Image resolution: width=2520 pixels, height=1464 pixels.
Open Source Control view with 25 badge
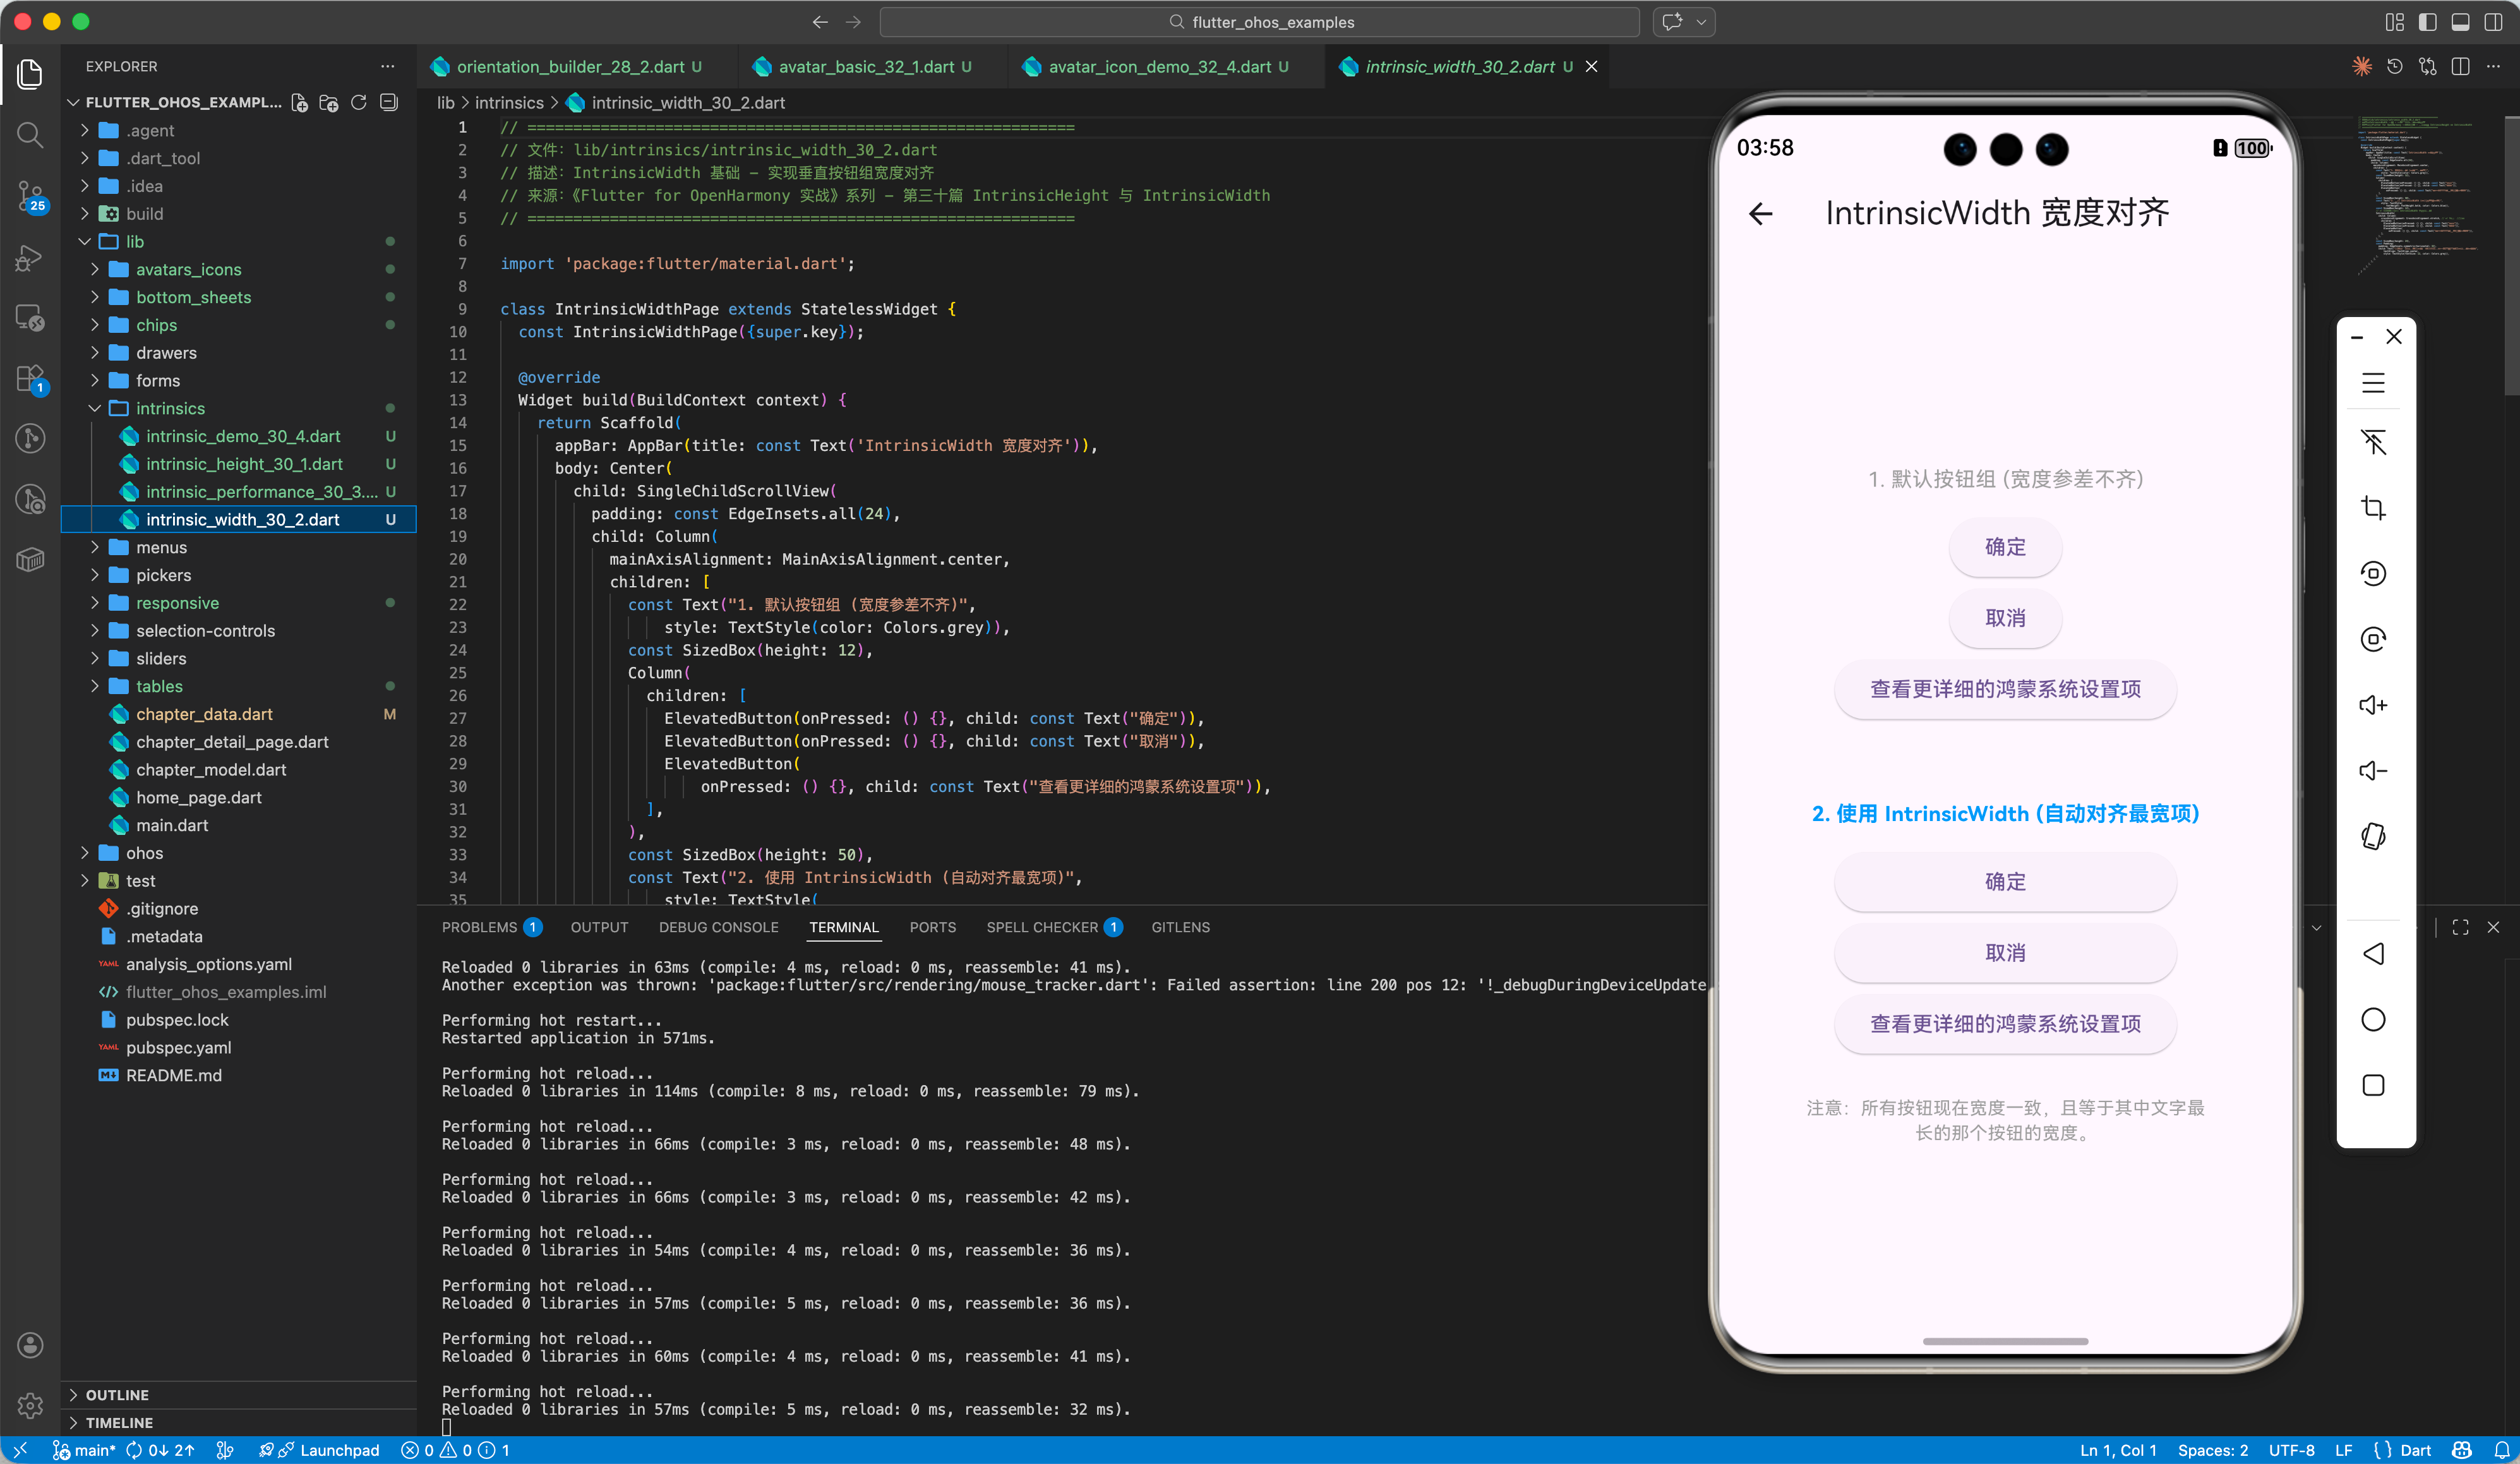[x=30, y=195]
